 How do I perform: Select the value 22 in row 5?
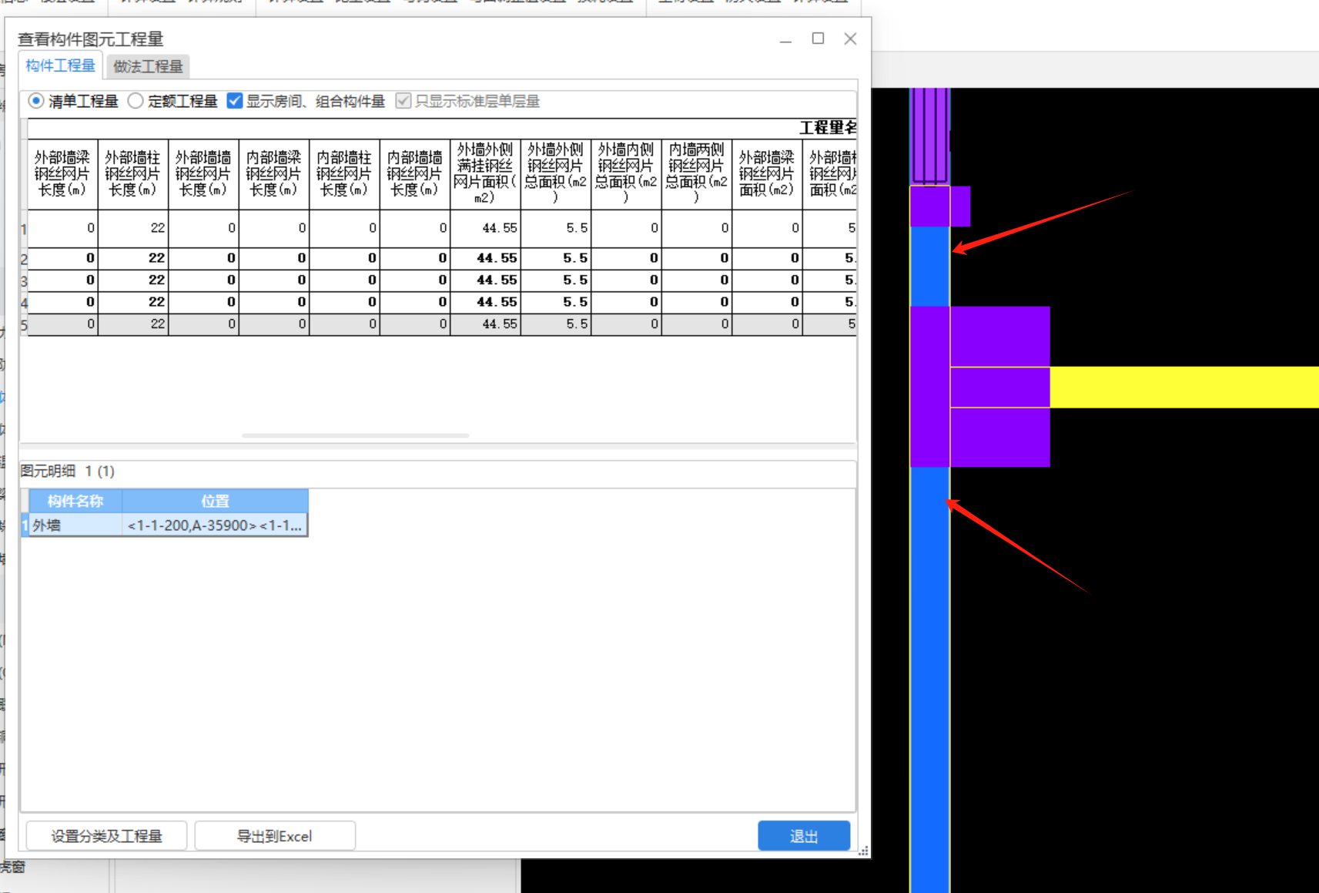133,324
